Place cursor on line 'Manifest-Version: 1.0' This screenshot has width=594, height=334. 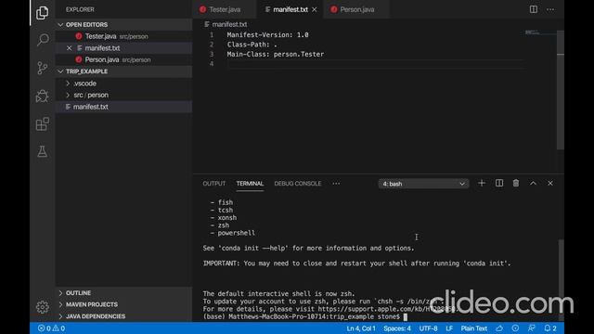[267, 35]
